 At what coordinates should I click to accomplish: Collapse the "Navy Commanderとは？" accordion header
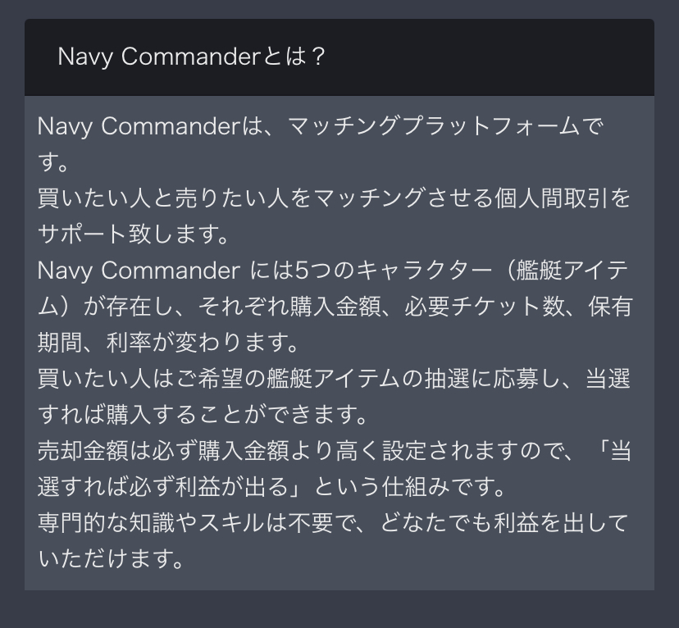(x=339, y=57)
